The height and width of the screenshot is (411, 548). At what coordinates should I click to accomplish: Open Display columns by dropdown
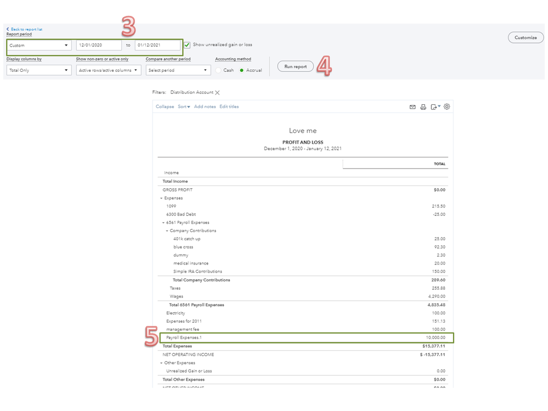[39, 70]
